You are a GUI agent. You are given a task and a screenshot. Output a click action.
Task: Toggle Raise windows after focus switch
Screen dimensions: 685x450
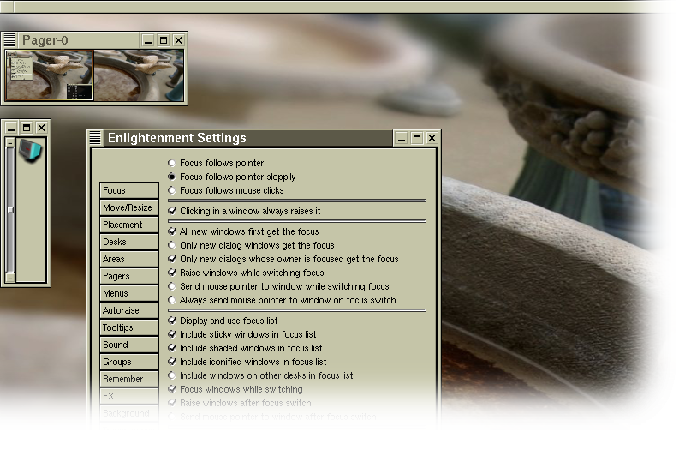(240, 403)
